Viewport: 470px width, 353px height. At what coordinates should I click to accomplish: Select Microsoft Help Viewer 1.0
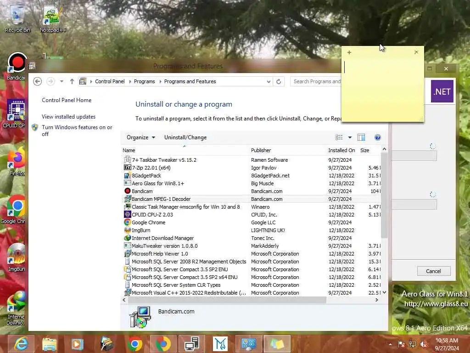click(252, 254)
